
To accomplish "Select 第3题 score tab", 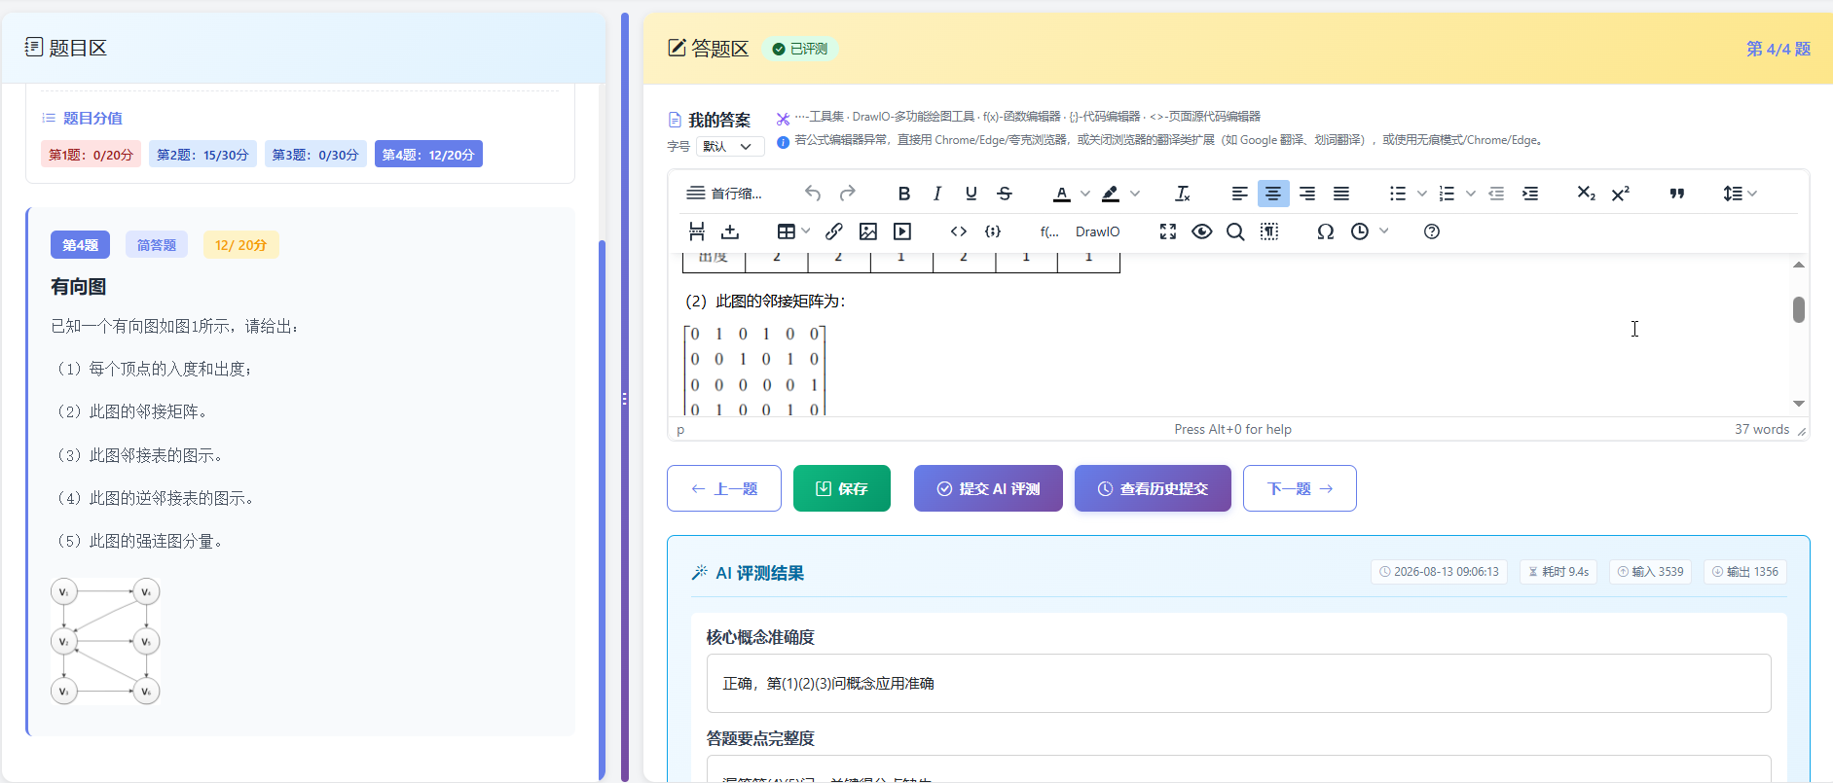I will (x=315, y=155).
